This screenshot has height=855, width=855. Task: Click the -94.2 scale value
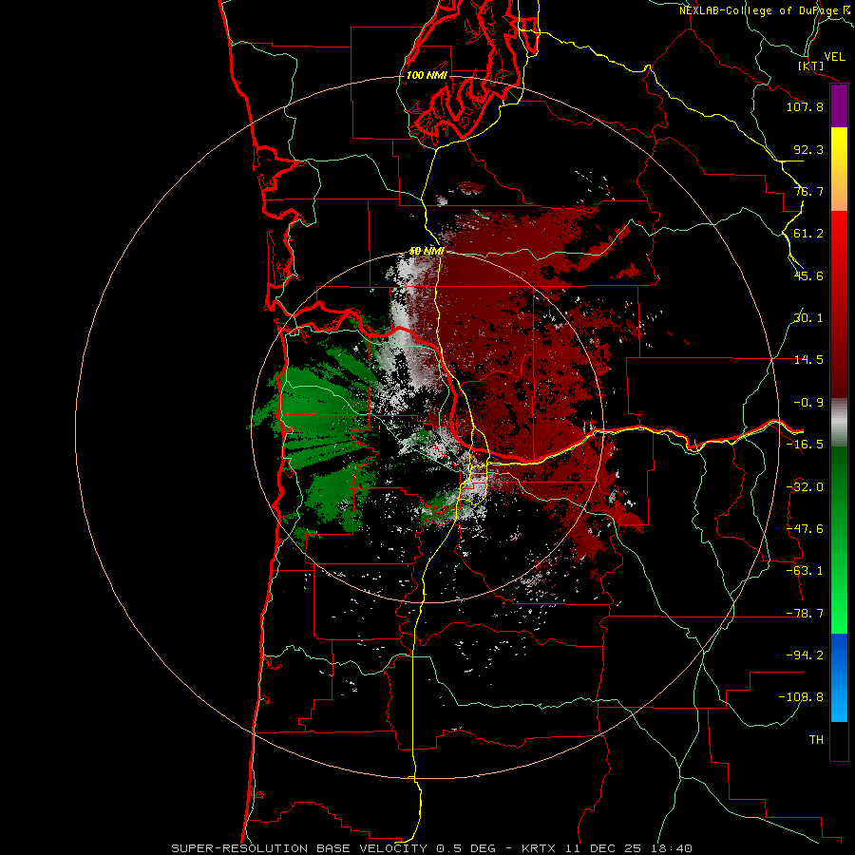805,655
